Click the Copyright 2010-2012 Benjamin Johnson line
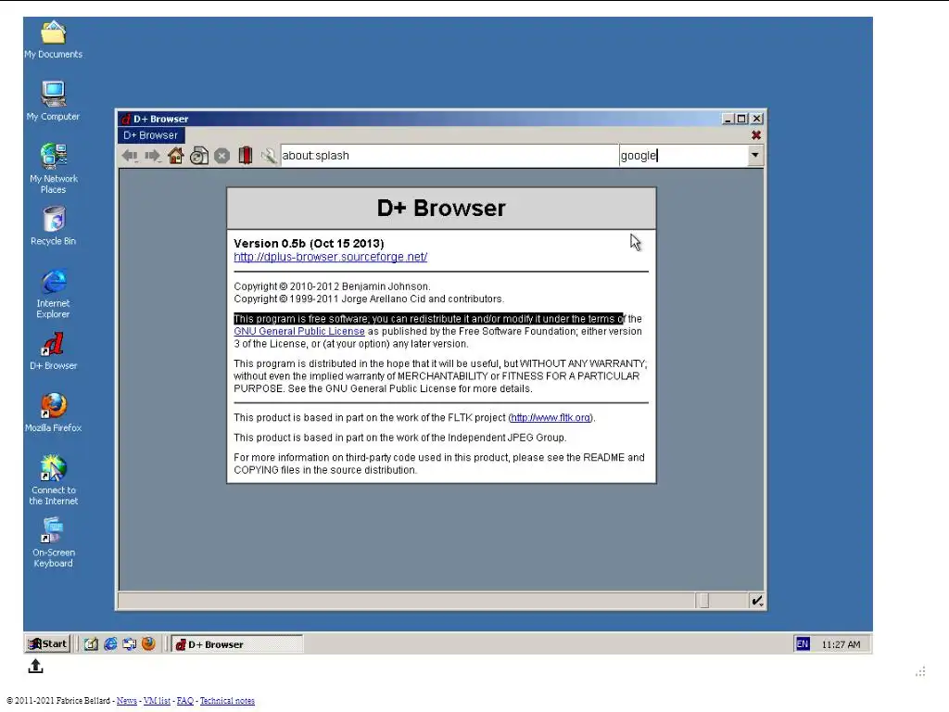This screenshot has height=712, width=949. pyautogui.click(x=332, y=286)
